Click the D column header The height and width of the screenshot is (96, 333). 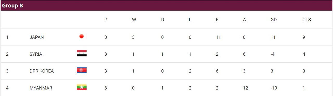pyautogui.click(x=163, y=20)
